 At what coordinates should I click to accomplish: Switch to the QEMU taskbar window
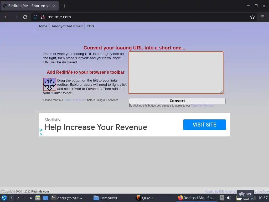pos(144,198)
